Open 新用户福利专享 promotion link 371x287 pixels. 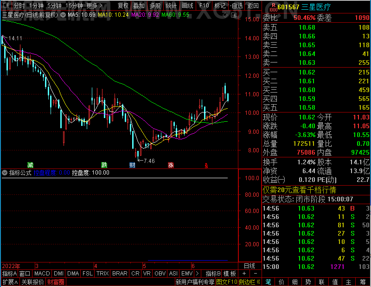point(195,282)
